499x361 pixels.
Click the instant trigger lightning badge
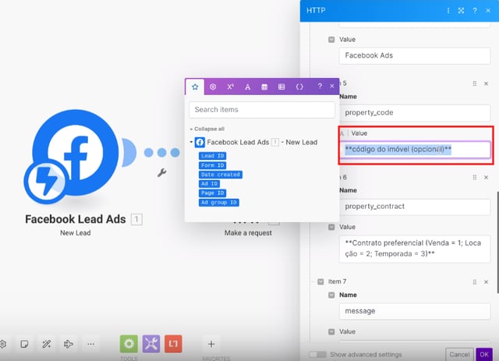coord(47,181)
